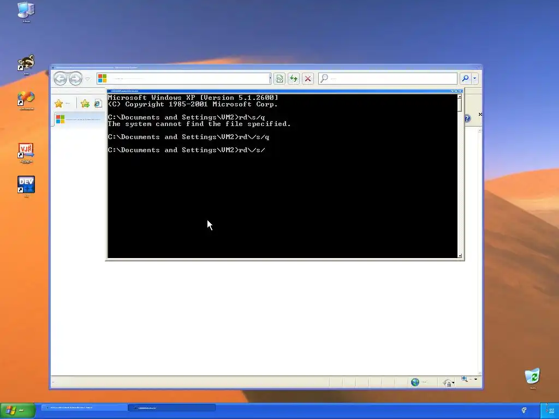Click the command prompt scroll up arrow

460,97
